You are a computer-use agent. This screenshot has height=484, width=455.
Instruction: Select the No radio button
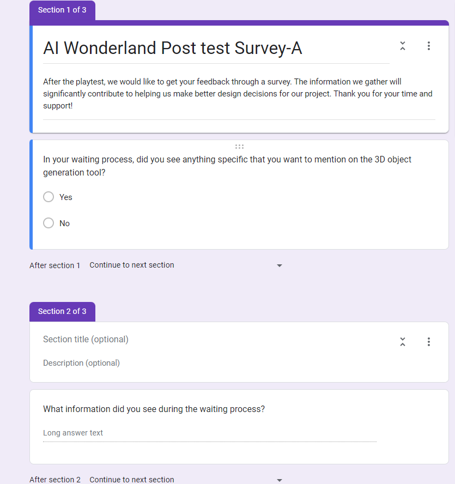(48, 223)
